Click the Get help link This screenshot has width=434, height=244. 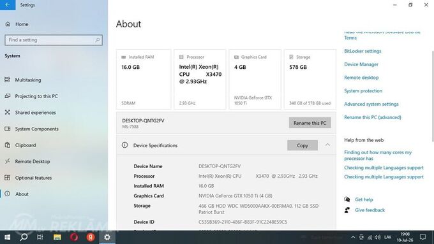pyautogui.click(x=364, y=199)
